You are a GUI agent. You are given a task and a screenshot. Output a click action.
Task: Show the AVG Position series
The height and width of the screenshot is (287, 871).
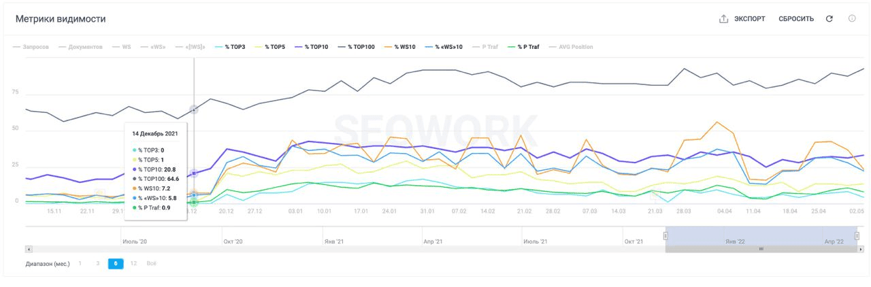pos(570,47)
